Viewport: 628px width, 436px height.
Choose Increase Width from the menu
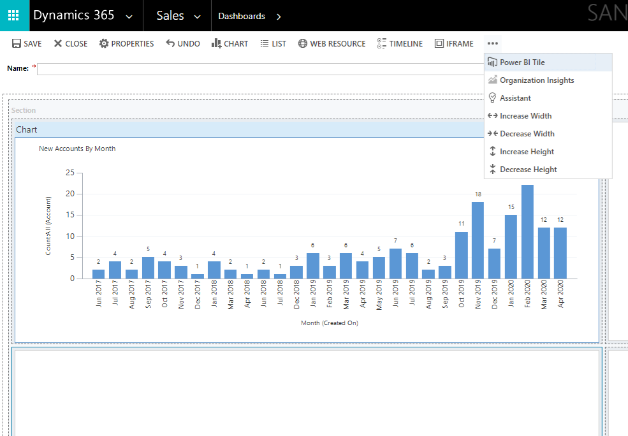[x=548, y=116]
